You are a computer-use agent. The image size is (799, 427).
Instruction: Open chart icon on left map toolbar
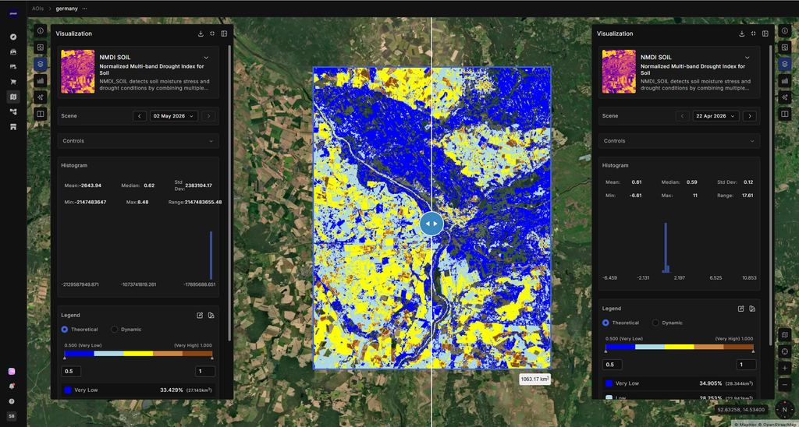tap(41, 80)
